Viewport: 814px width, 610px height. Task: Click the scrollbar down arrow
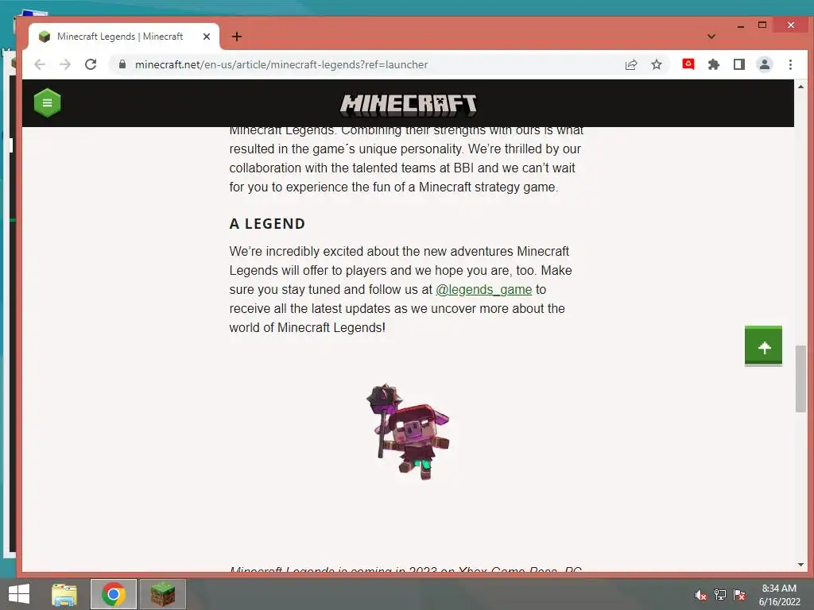tap(800, 565)
